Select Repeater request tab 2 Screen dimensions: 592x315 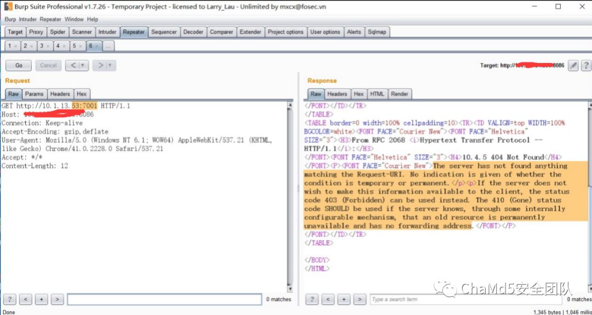pyautogui.click(x=25, y=45)
